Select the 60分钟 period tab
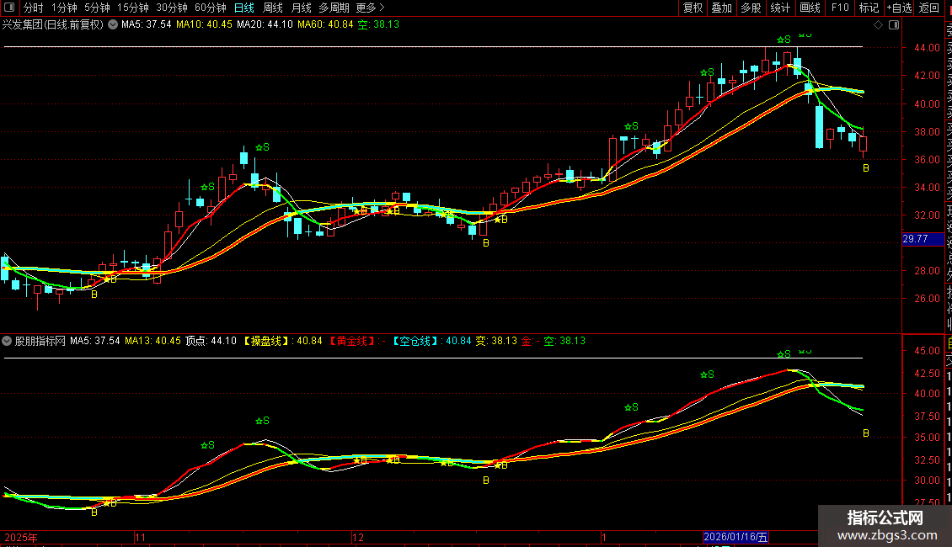 (x=210, y=8)
